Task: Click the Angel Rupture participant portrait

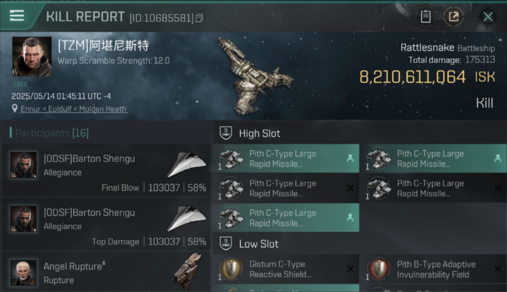Action: 23,273
